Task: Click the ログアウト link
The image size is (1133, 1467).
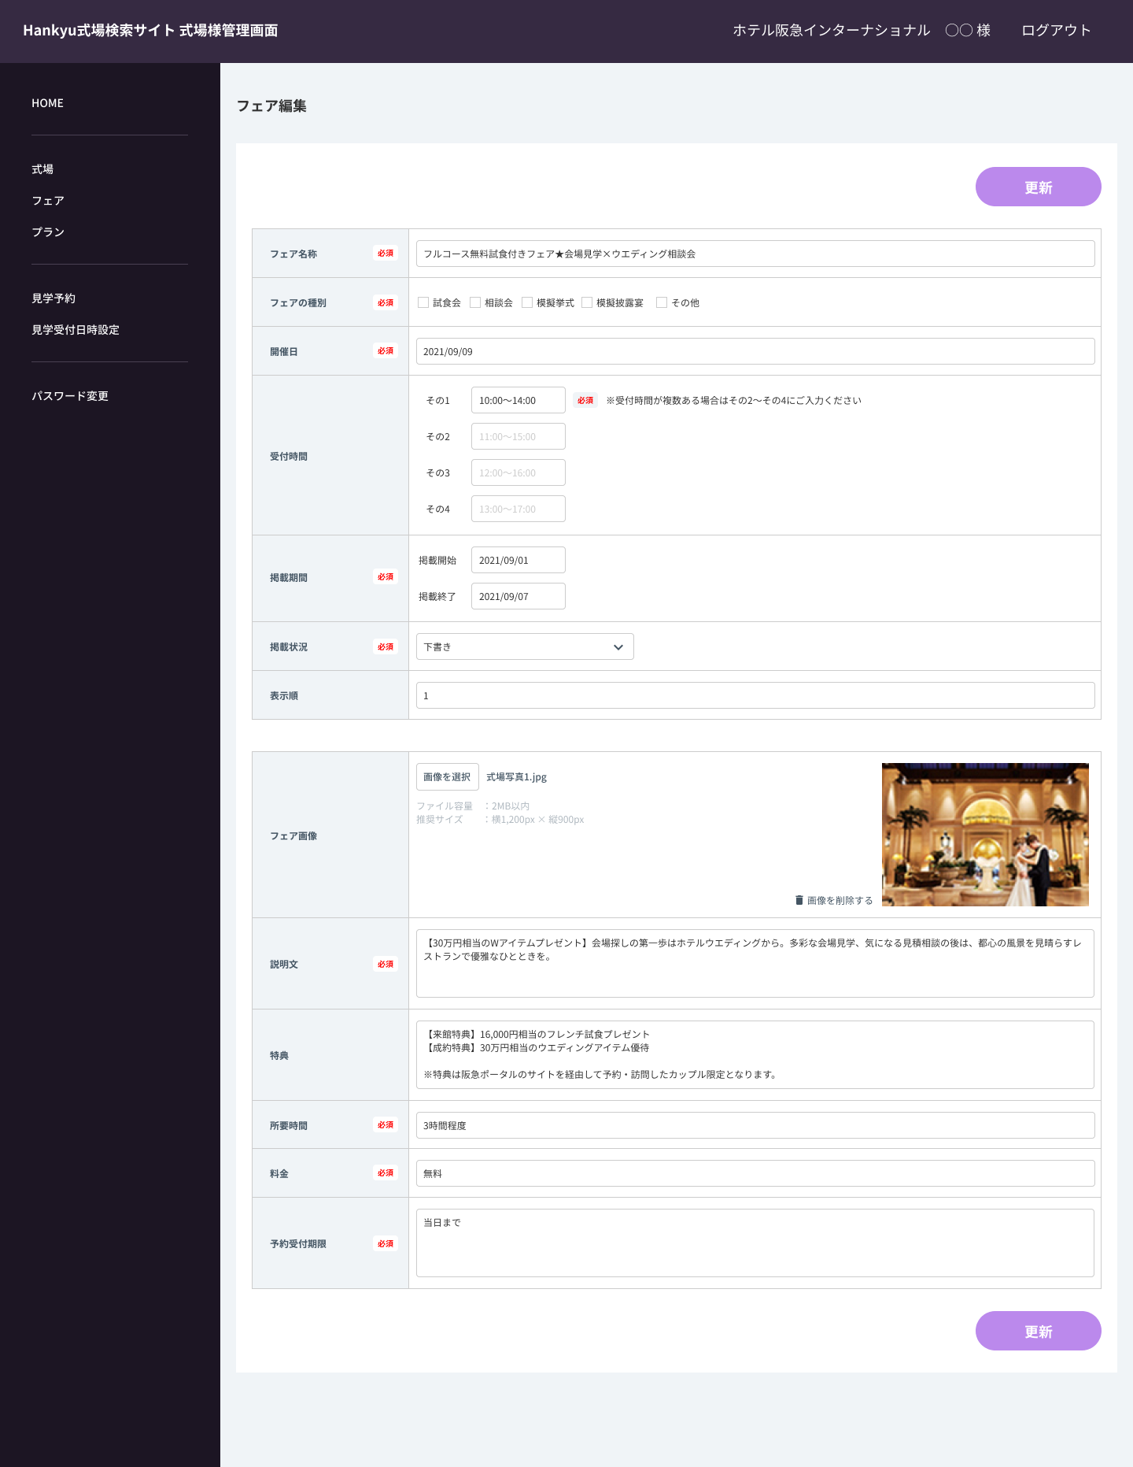Action: (1056, 31)
